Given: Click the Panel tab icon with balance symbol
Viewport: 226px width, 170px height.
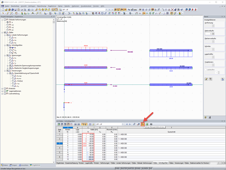Looking at the screenshot, I should pos(206,118).
